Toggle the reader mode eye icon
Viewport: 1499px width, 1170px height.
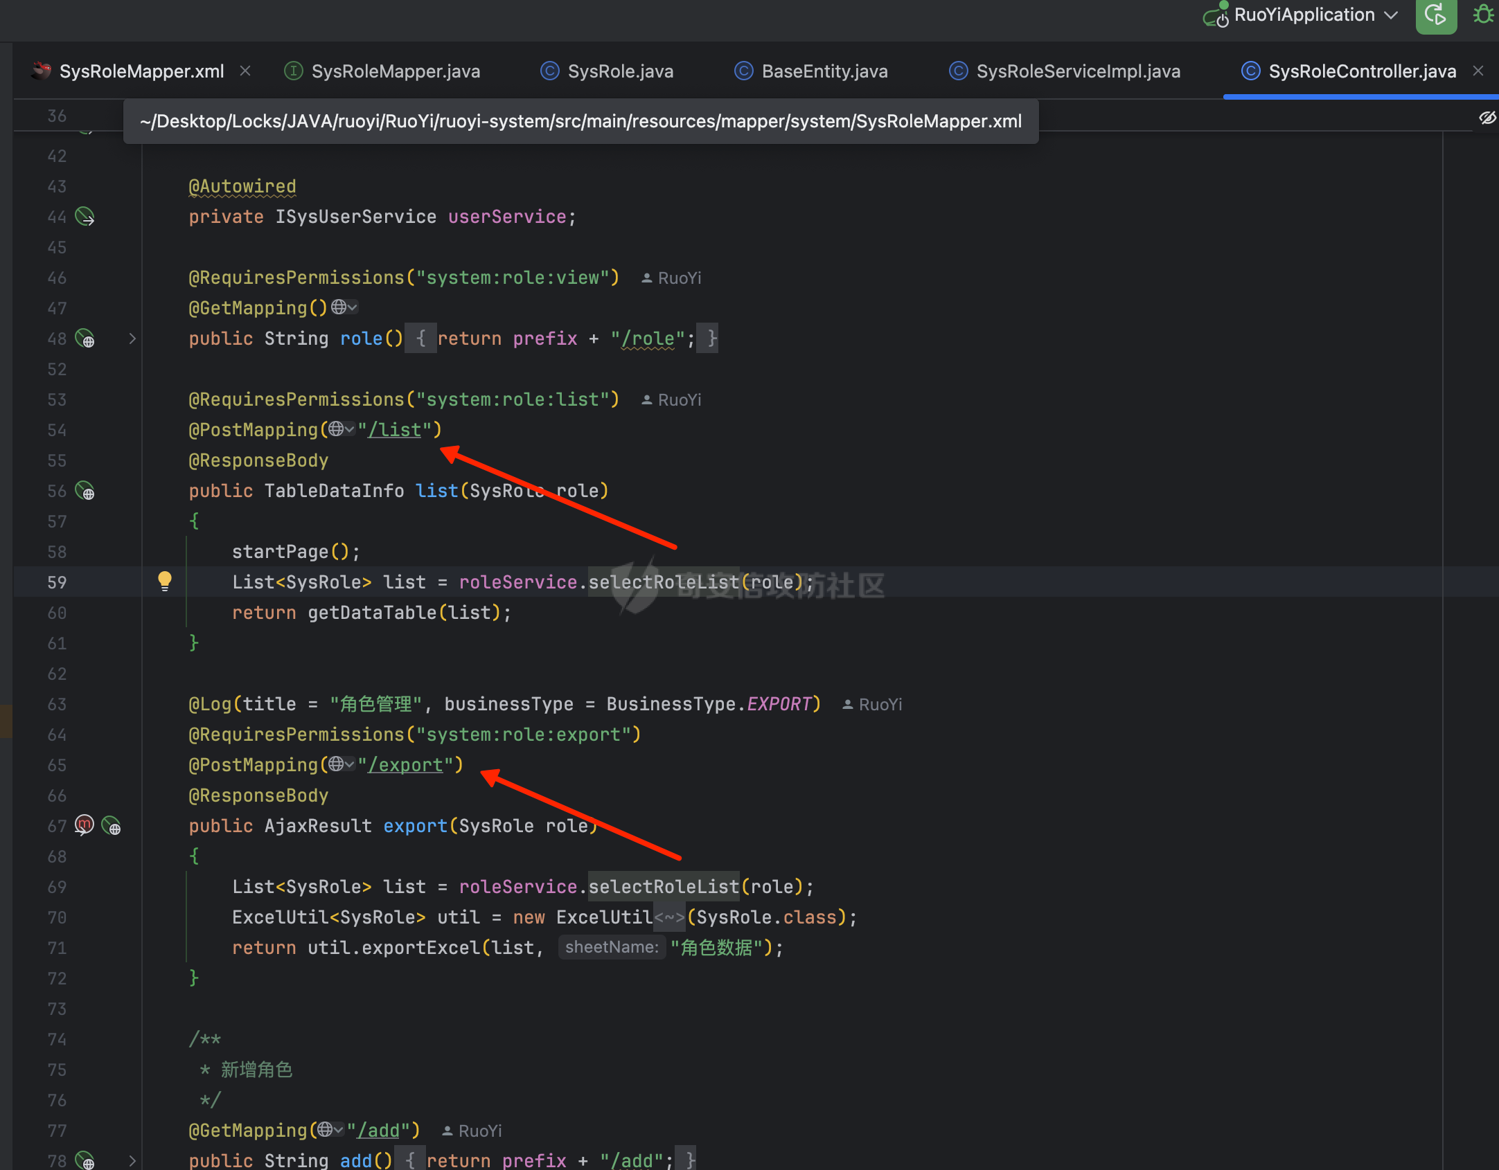click(x=1487, y=118)
